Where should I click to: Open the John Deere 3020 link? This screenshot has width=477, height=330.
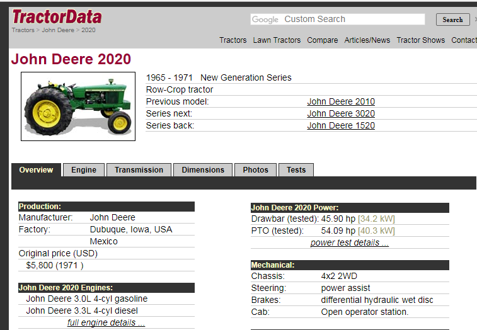pyautogui.click(x=340, y=114)
